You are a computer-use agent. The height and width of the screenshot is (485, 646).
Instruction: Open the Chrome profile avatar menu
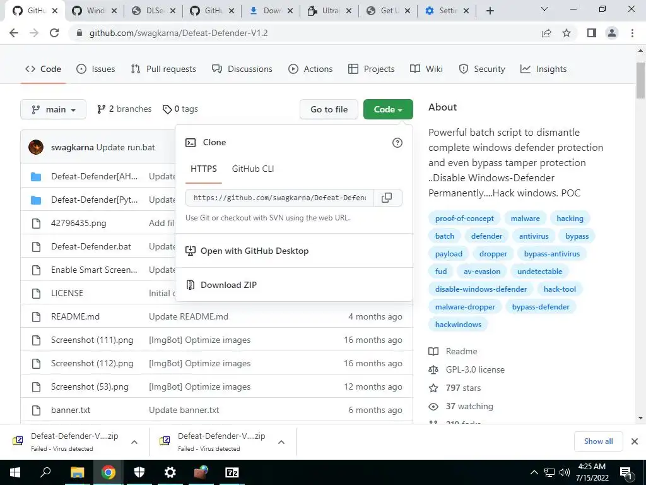612,33
